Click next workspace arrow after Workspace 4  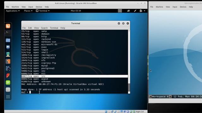point(170,97)
